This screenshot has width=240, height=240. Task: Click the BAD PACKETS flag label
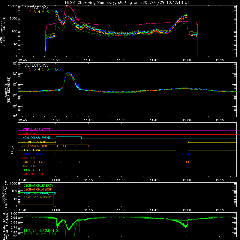pyautogui.click(x=33, y=174)
